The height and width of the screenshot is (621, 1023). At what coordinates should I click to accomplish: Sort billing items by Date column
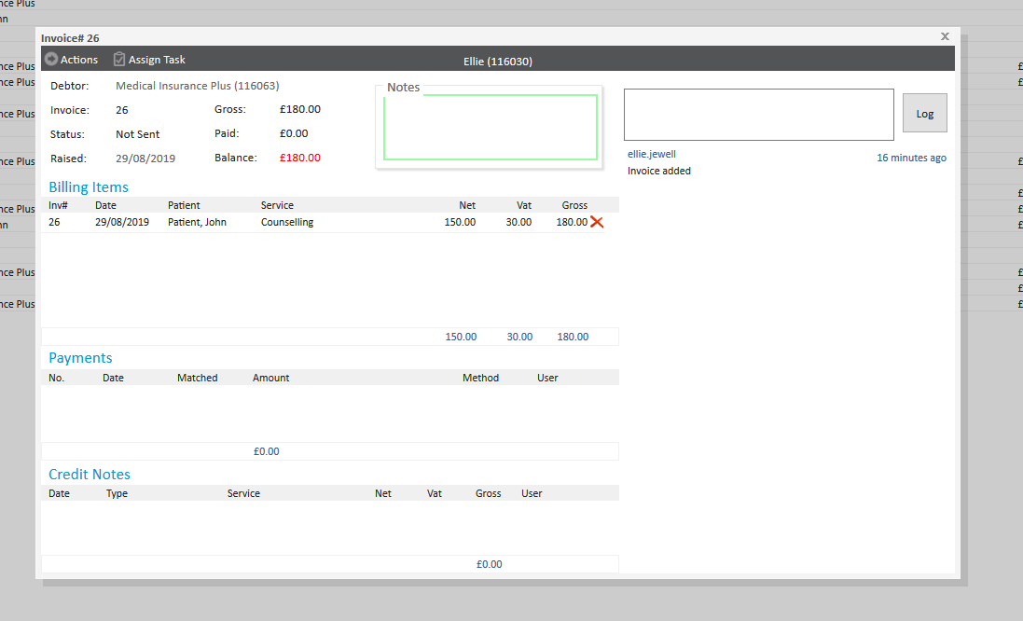(x=105, y=205)
